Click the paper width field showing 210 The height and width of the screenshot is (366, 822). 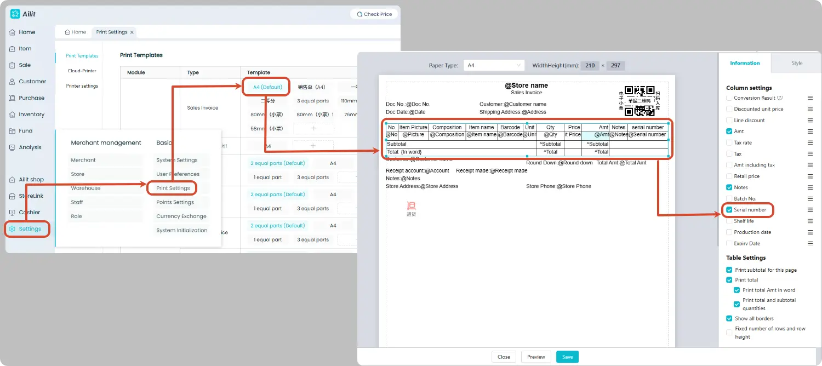pyautogui.click(x=590, y=65)
